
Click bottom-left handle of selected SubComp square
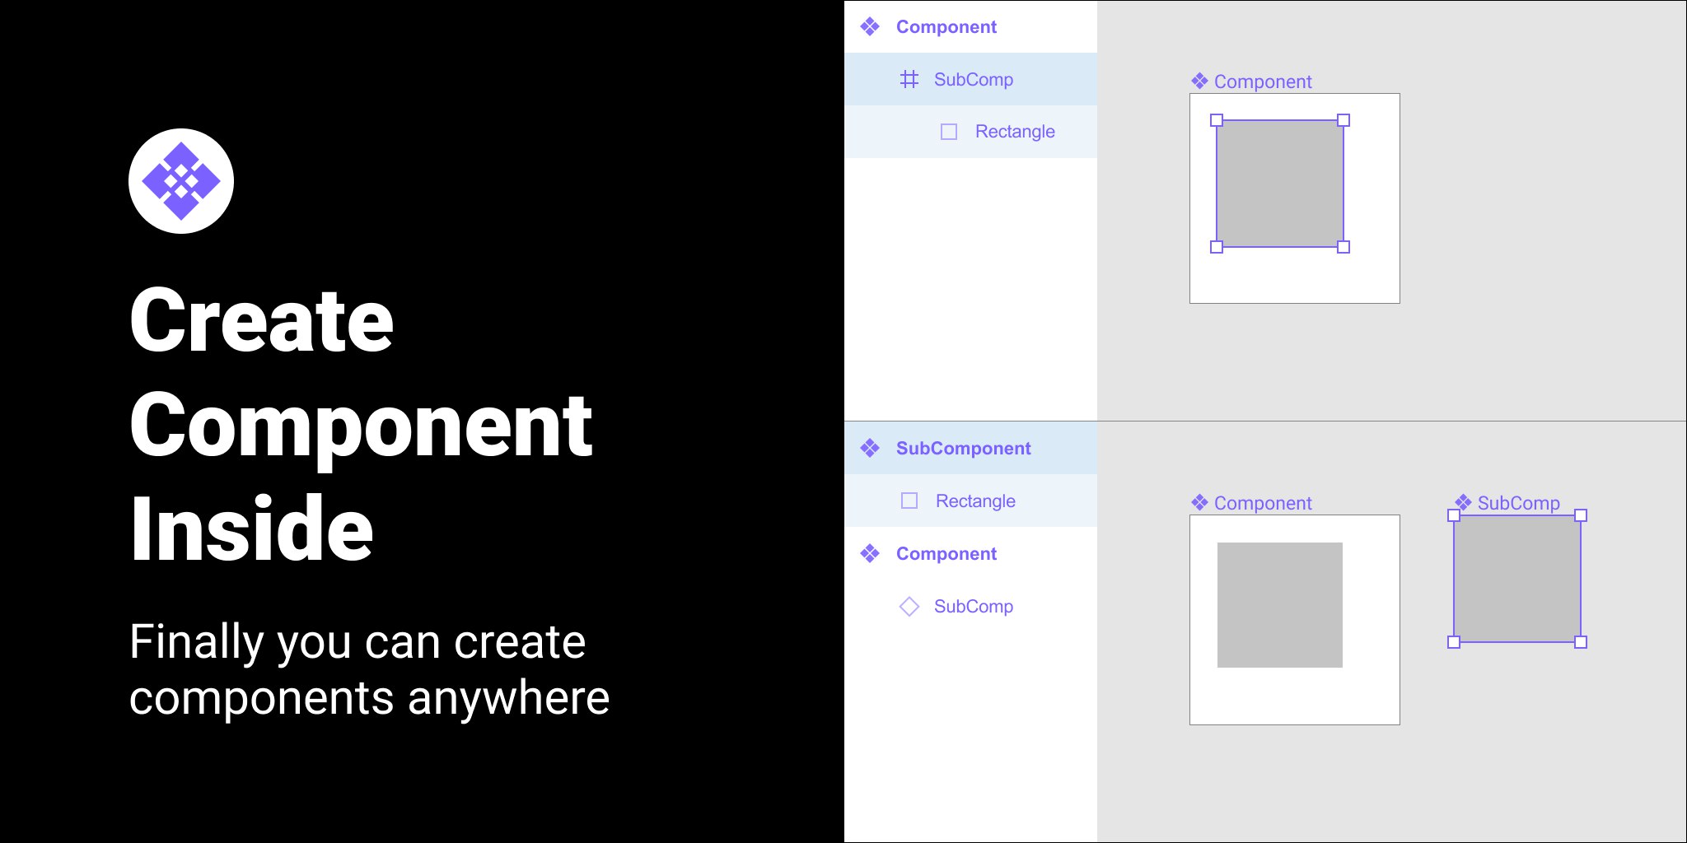[1454, 642]
